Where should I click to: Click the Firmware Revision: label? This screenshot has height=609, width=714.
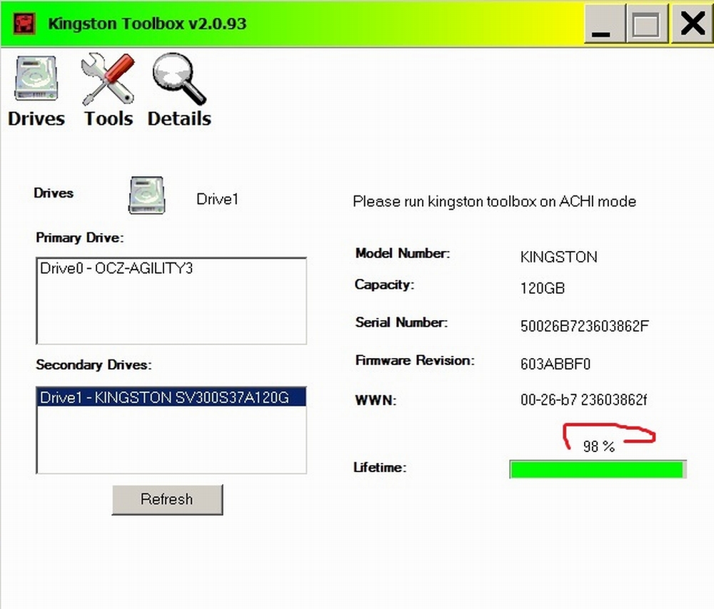[x=415, y=360]
